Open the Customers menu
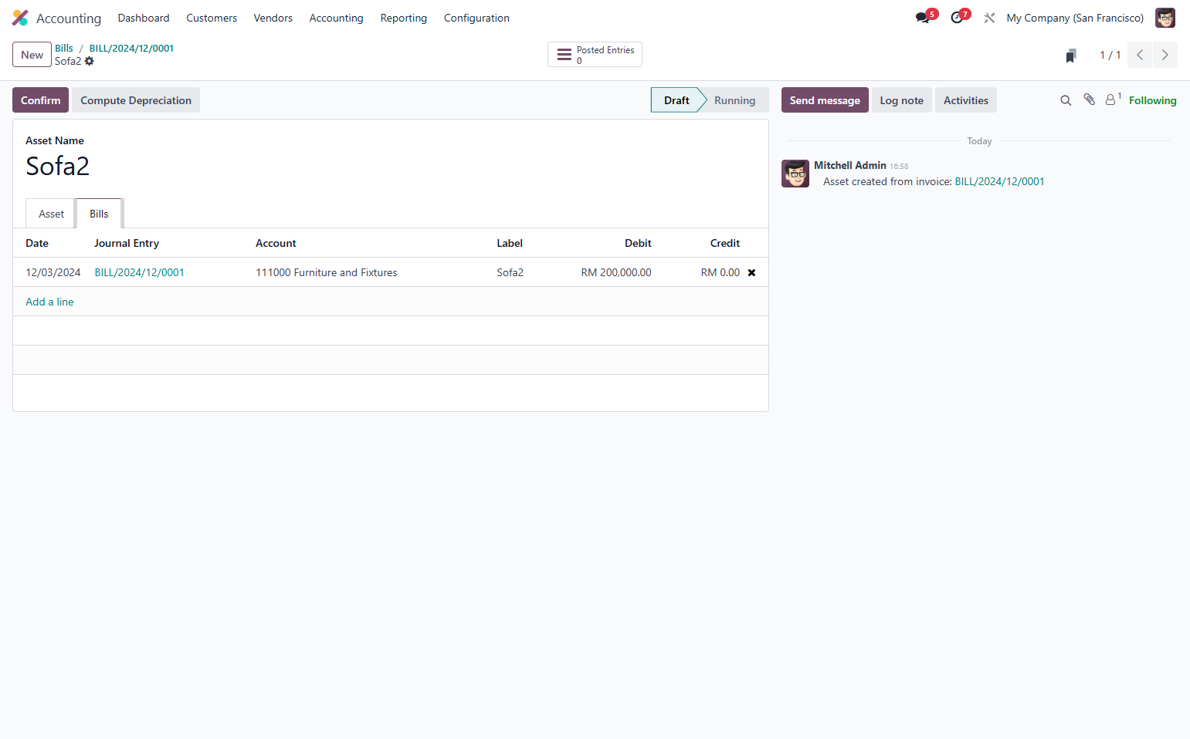1190x739 pixels. click(x=212, y=18)
